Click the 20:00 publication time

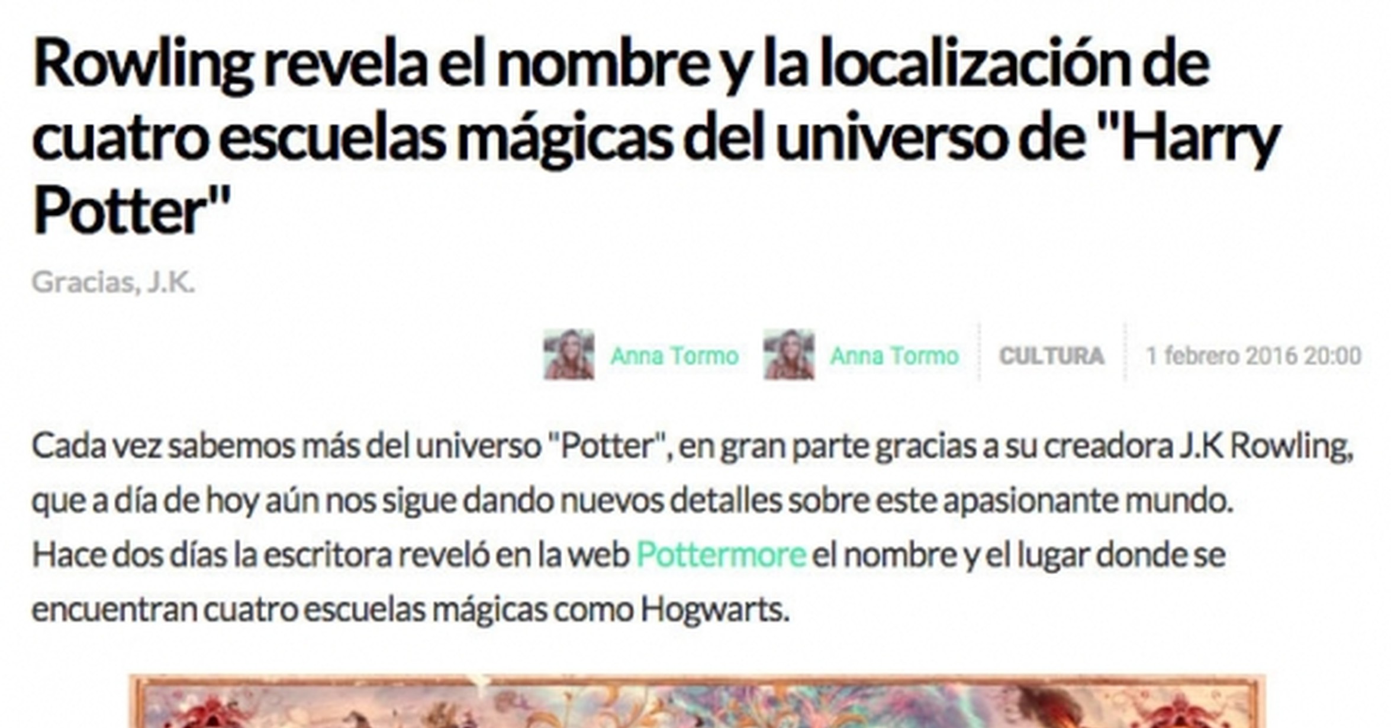(x=1333, y=356)
